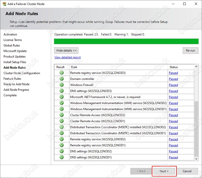Viewport: 202px width, 178px height.
Task: Maximize the Add a Failover Cluster Node window
Action: (x=184, y=4)
